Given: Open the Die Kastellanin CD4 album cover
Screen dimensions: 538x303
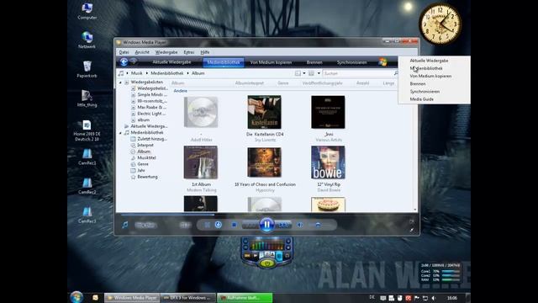Looking at the screenshot, I should 264,112.
